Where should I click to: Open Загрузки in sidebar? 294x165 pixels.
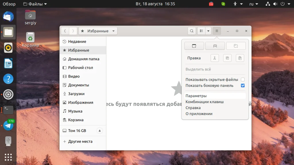point(83,94)
